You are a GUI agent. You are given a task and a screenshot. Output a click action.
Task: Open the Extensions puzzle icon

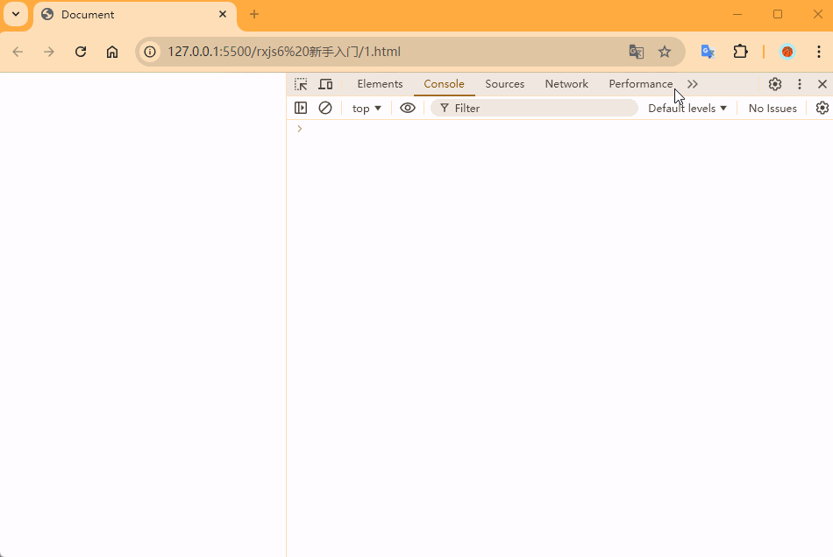[741, 52]
